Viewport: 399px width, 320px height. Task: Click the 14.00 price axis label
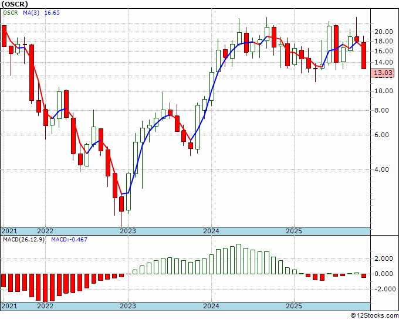pyautogui.click(x=384, y=62)
